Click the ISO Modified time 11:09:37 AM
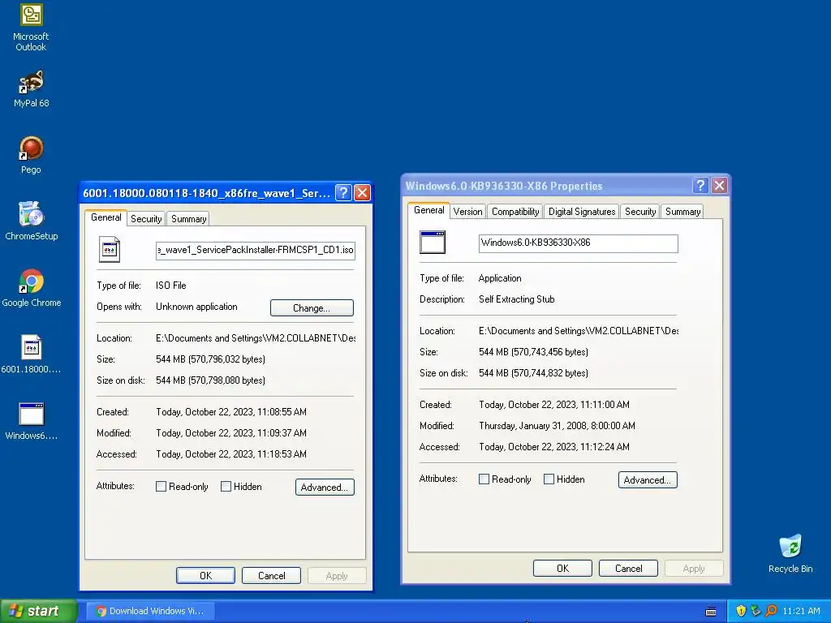Screen dimensions: 831x623 pos(231,433)
